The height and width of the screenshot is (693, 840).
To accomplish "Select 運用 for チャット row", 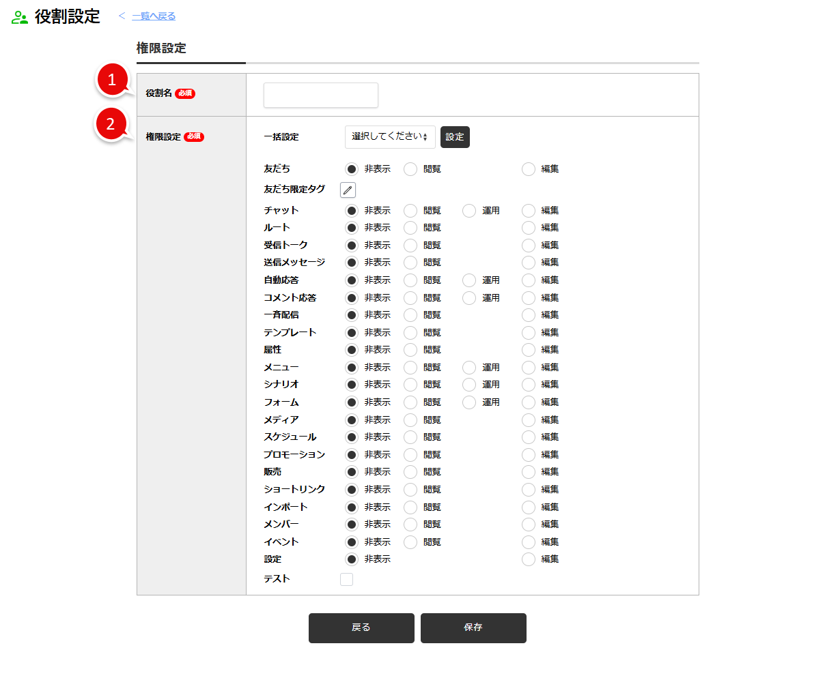I will 469,211.
